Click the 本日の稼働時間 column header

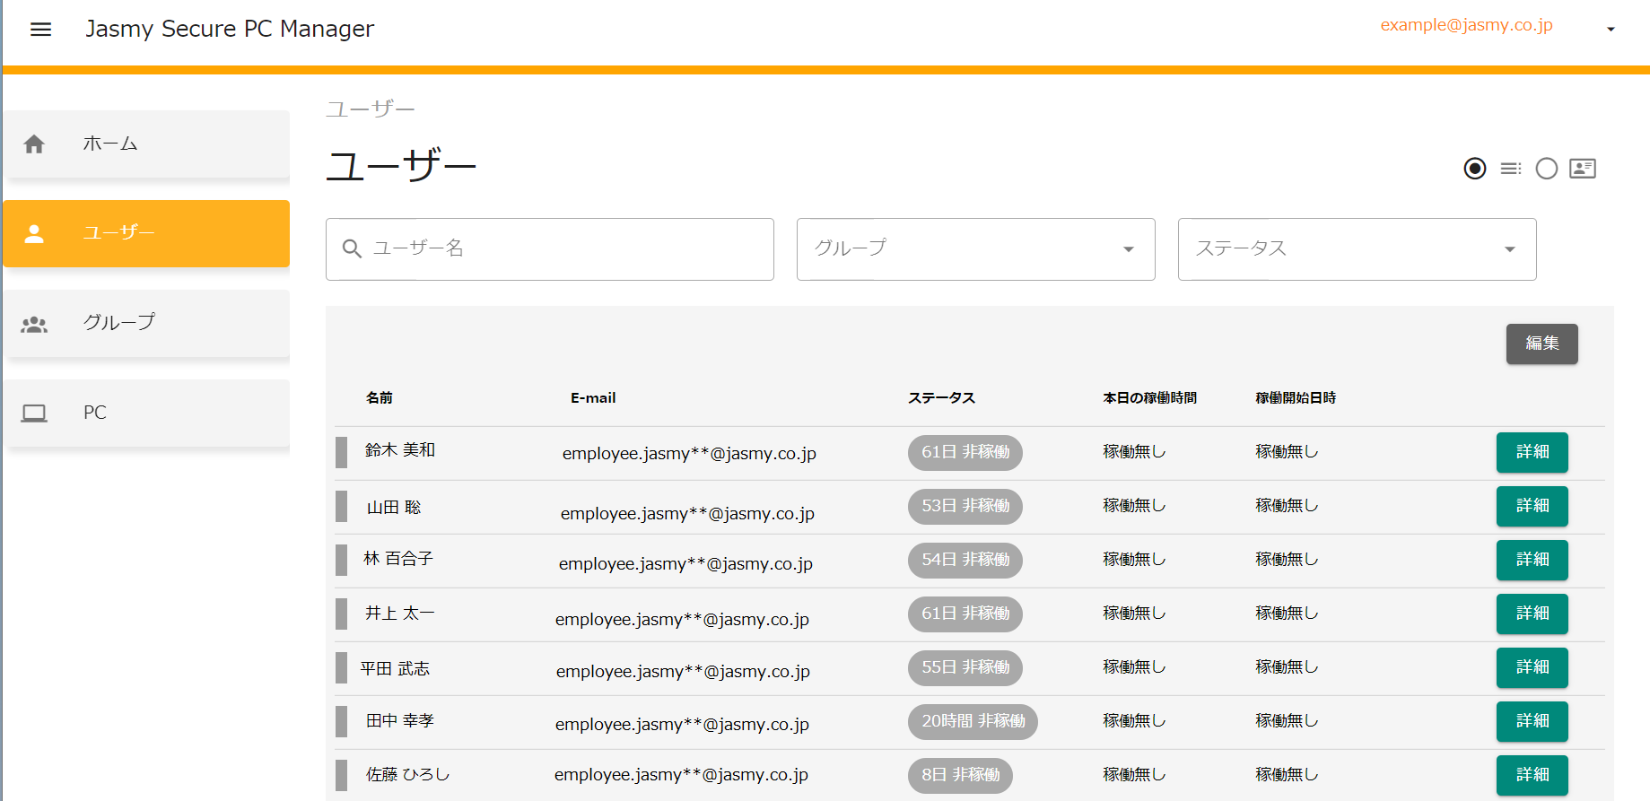pyautogui.click(x=1149, y=398)
